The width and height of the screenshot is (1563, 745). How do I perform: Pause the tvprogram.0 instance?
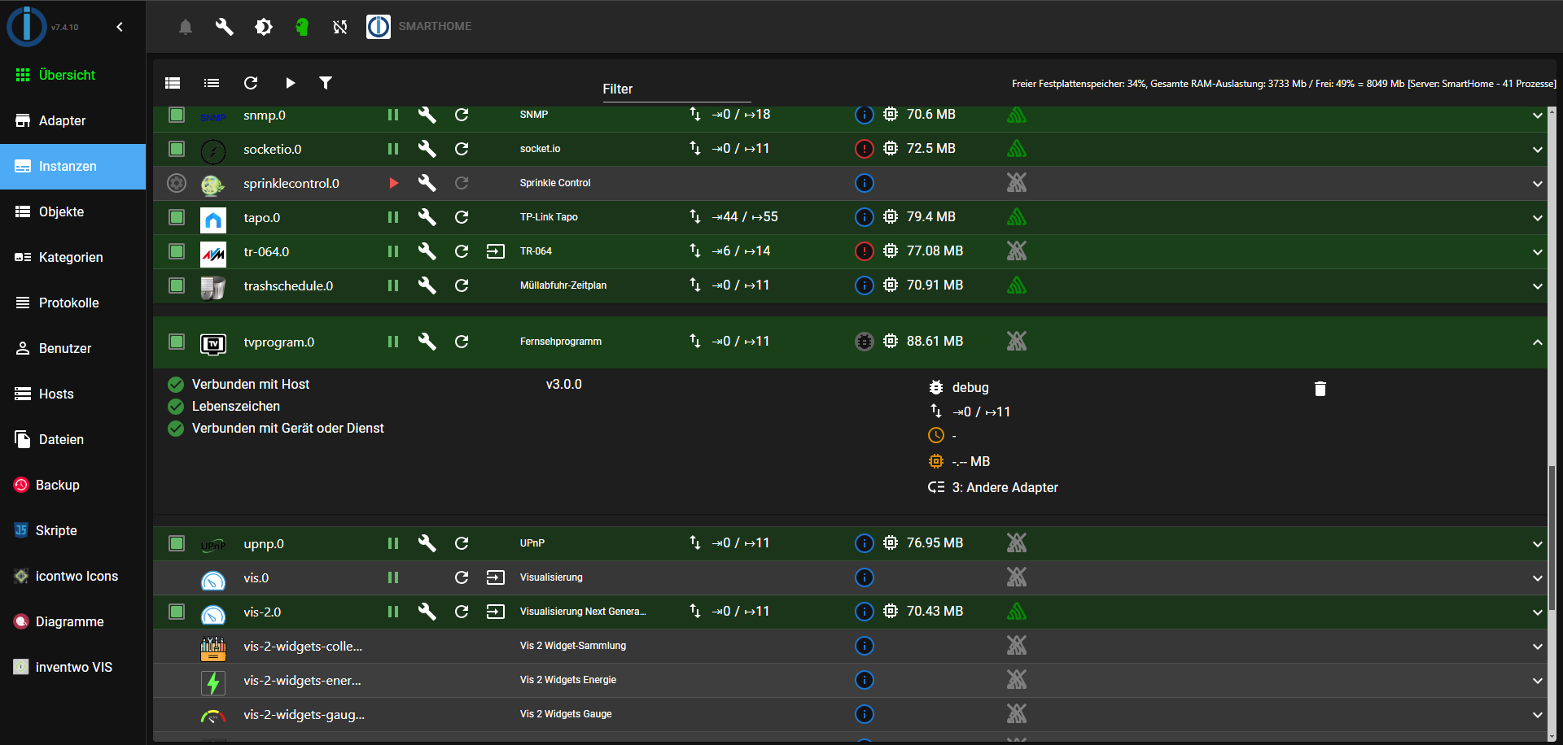click(x=393, y=342)
